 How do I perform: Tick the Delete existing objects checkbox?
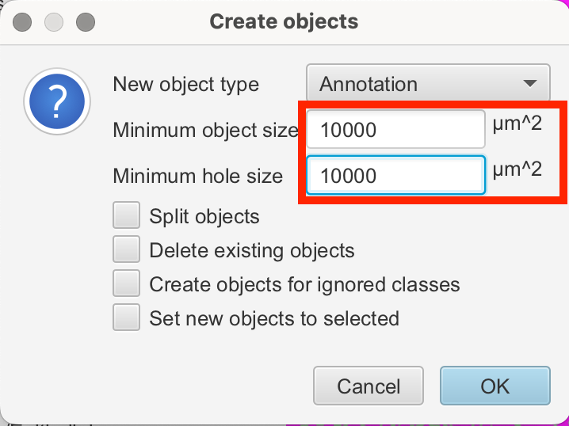coord(127,250)
